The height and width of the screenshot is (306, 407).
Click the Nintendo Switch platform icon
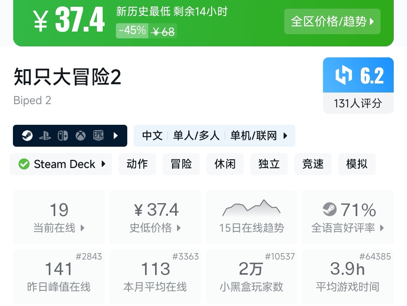pos(63,136)
